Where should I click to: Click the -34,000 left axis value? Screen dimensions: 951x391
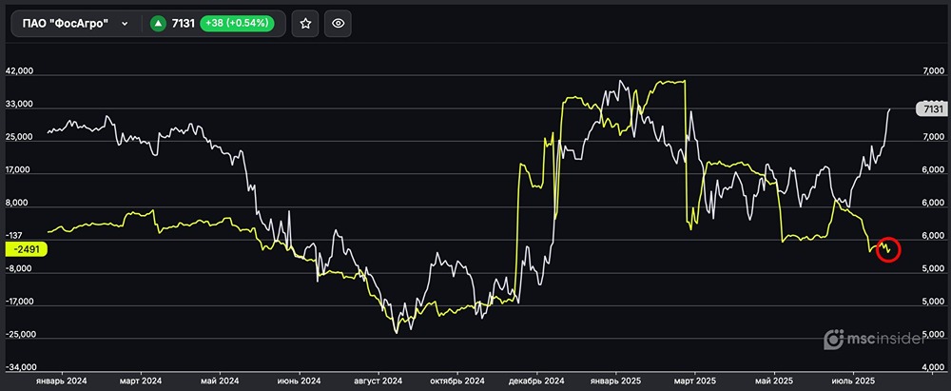click(x=21, y=367)
